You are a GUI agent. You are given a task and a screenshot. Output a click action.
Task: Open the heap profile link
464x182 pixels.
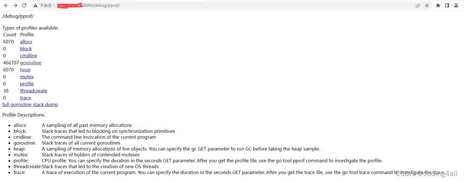[x=25, y=70]
